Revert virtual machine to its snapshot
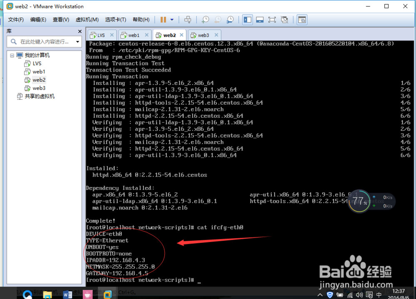This screenshot has height=299, width=416. [x=218, y=20]
